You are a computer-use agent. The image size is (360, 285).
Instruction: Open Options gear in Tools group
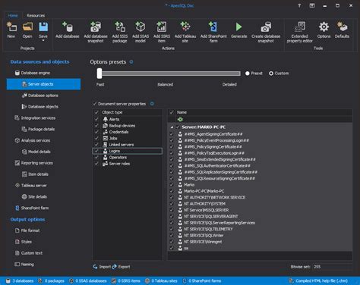pos(324,27)
